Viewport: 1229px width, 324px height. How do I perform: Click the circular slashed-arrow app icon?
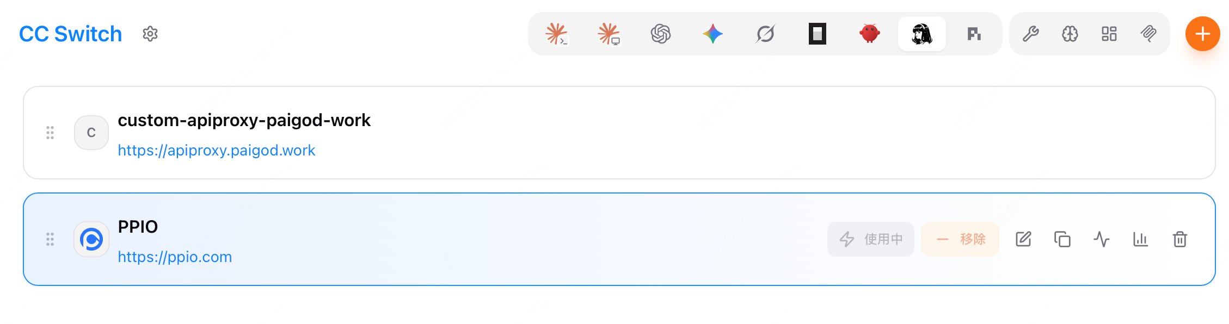tap(765, 34)
